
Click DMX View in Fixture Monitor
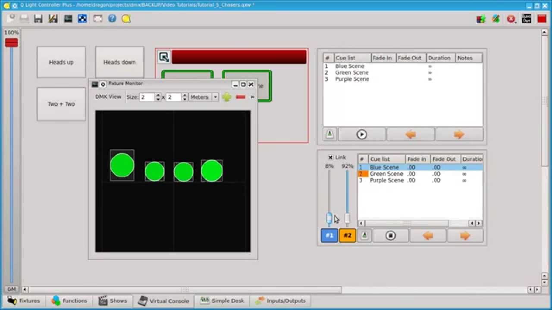[x=108, y=97]
